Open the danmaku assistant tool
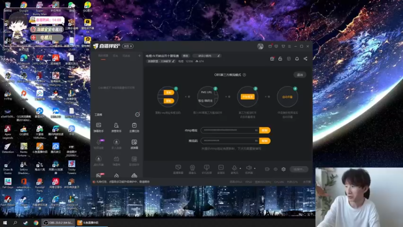This screenshot has width=403, height=227. click(98, 128)
